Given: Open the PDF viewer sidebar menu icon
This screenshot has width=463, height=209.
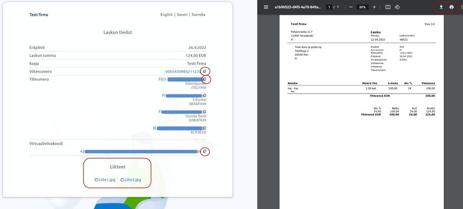Looking at the screenshot, I should (x=266, y=7).
